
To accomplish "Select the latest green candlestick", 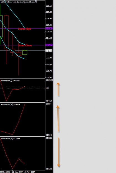I will [25, 53].
